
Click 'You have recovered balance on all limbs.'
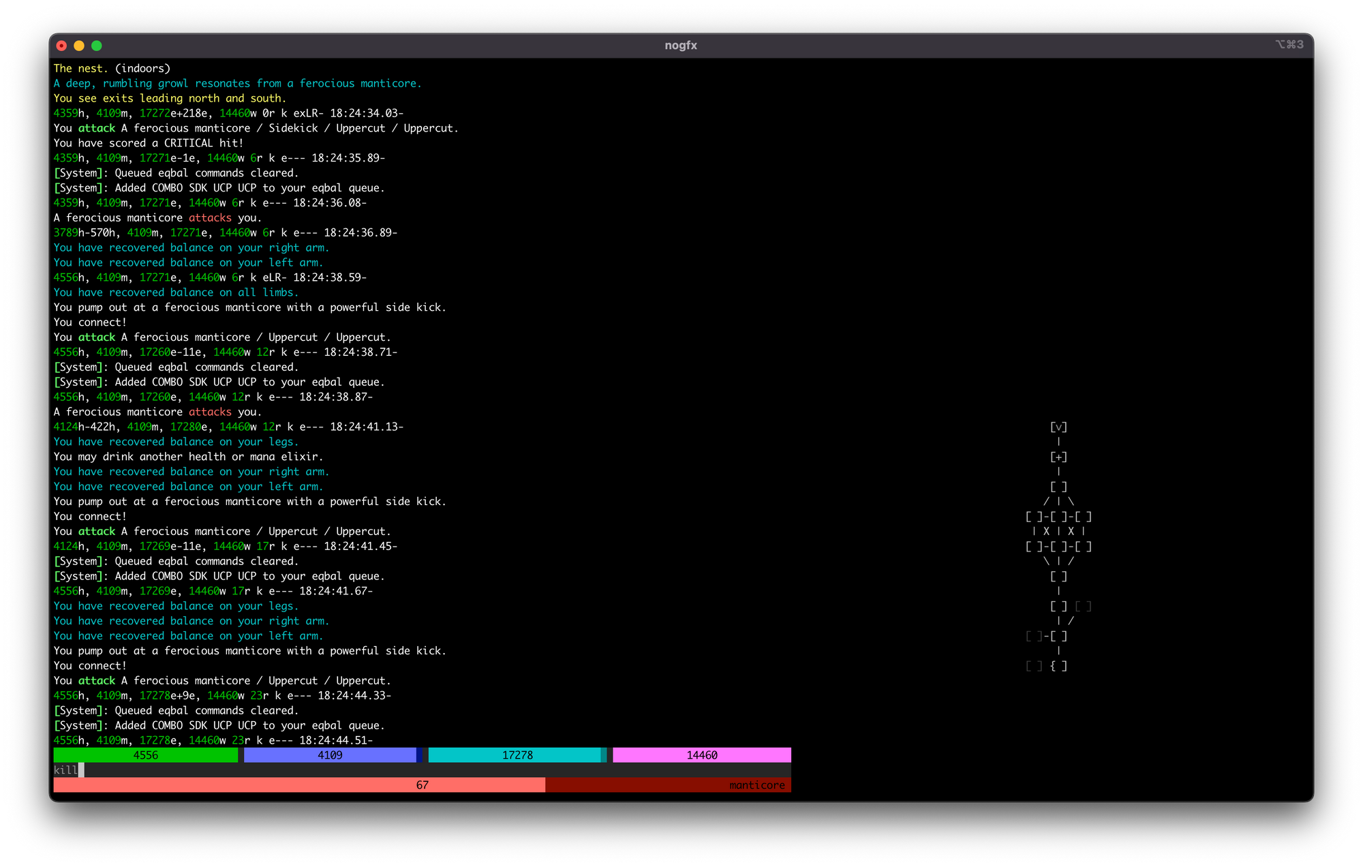pos(177,292)
